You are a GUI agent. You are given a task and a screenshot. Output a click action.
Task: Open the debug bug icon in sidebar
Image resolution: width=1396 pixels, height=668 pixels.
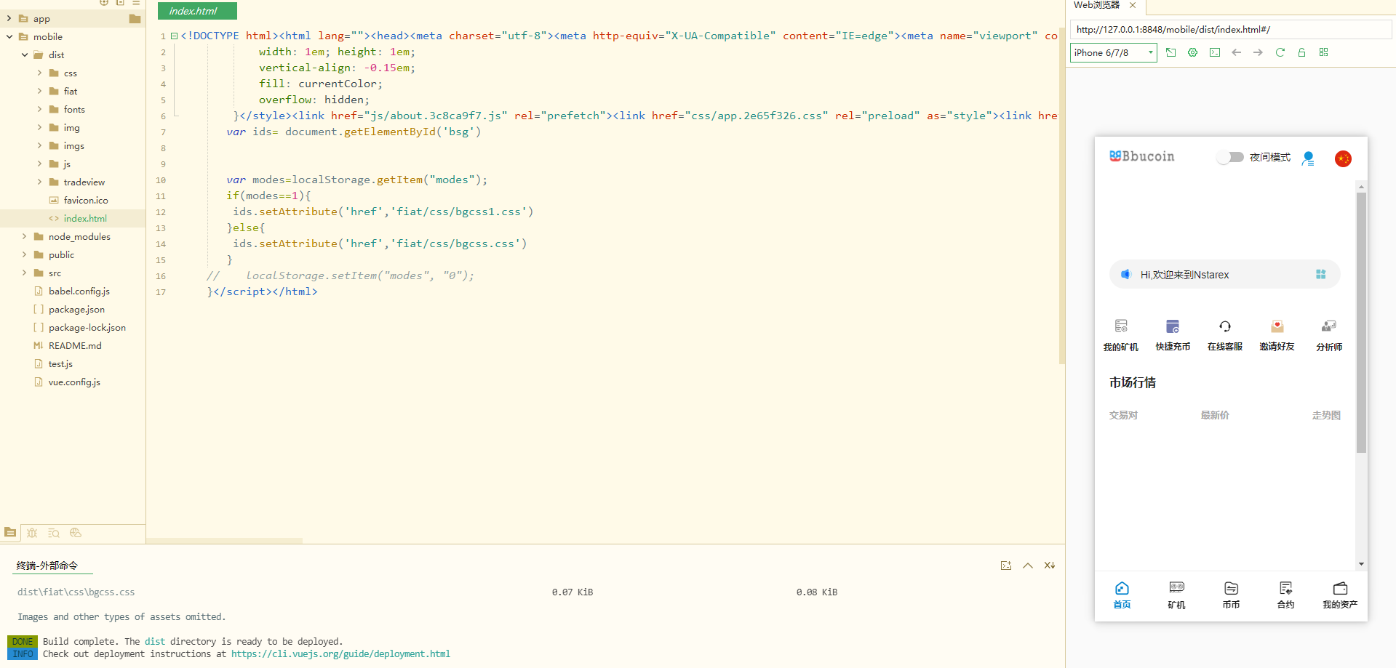[32, 533]
